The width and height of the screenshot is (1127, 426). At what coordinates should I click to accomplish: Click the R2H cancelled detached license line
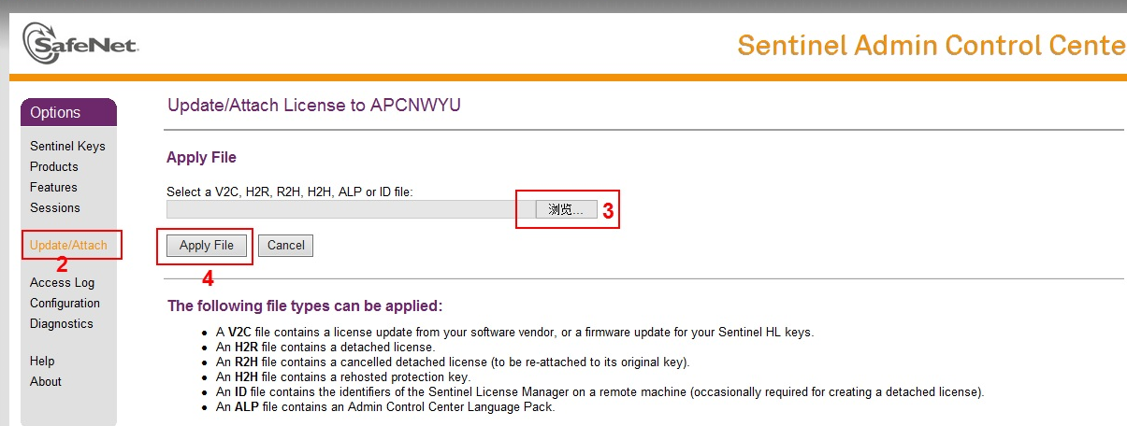(453, 362)
